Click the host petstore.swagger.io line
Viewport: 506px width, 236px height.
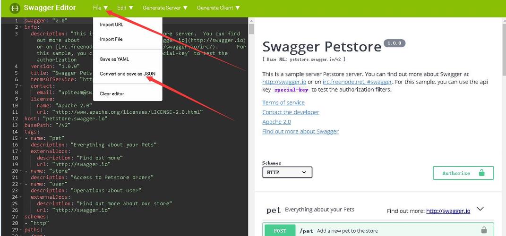point(66,118)
